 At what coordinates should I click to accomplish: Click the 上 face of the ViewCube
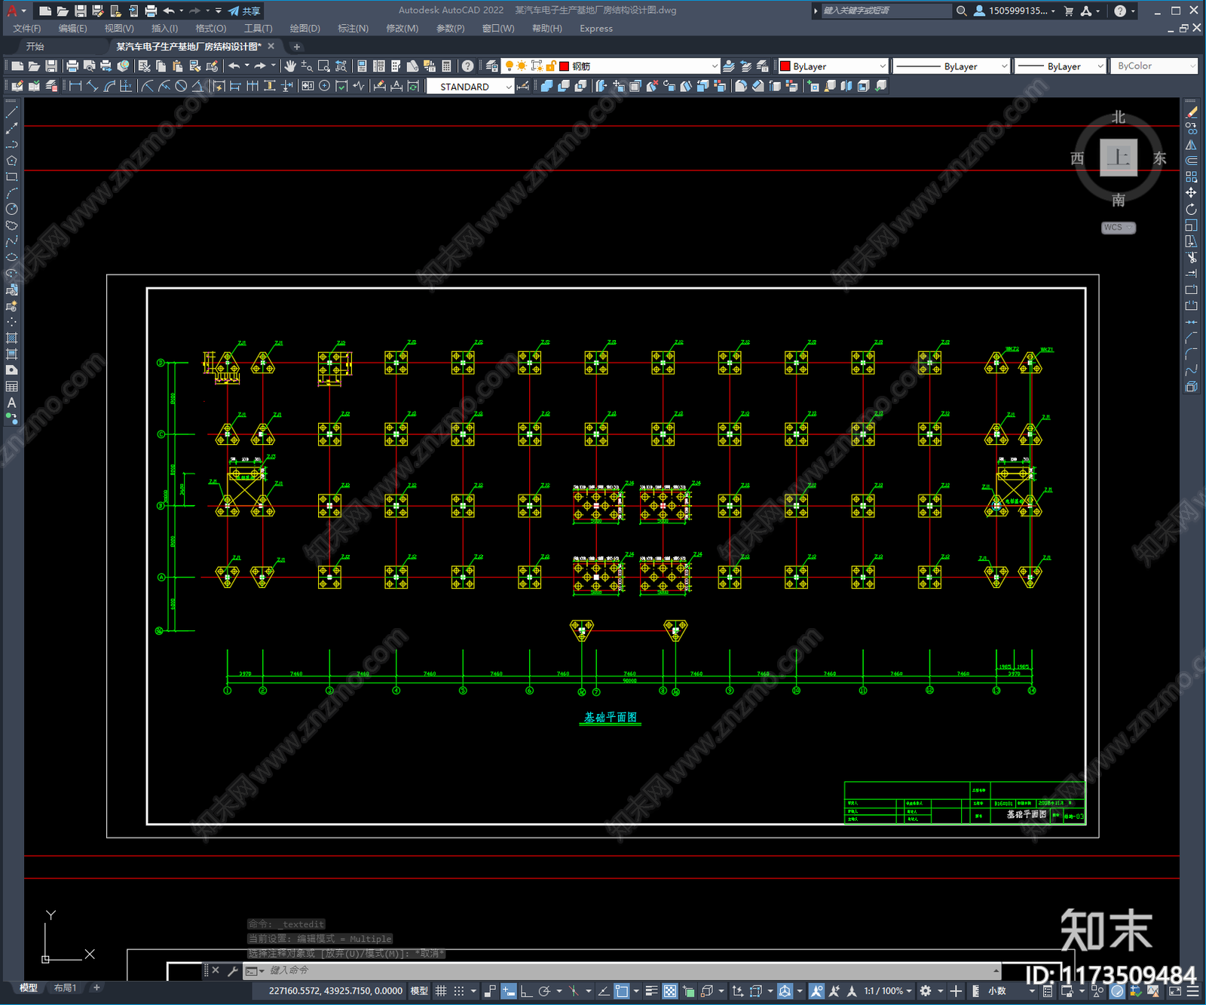[1118, 158]
